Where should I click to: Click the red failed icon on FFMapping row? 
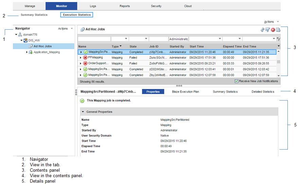click(x=85, y=58)
